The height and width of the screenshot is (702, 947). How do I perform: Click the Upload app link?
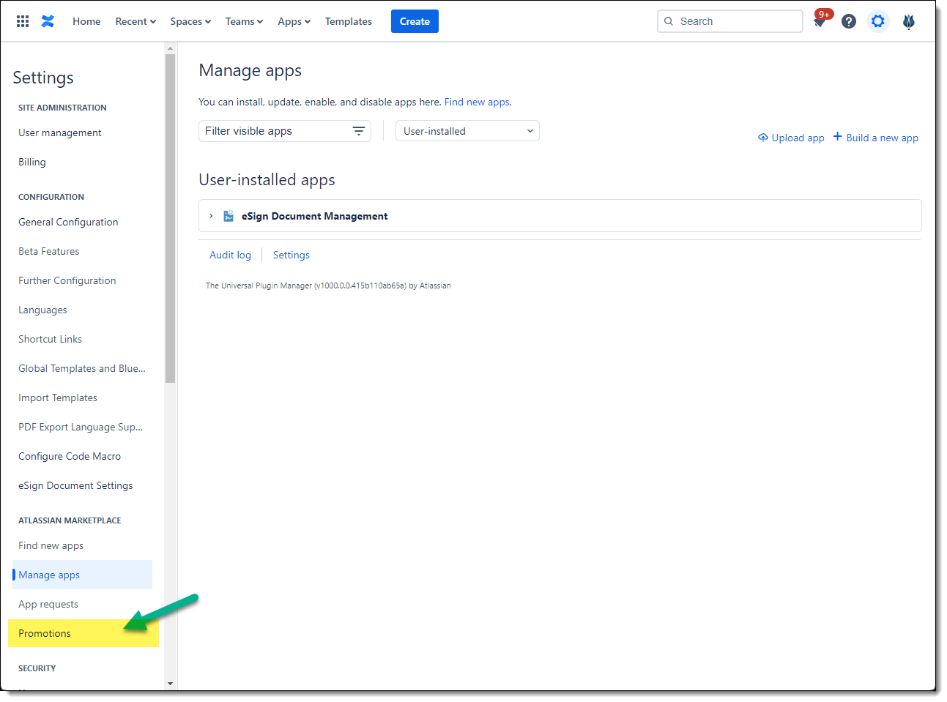pos(792,138)
